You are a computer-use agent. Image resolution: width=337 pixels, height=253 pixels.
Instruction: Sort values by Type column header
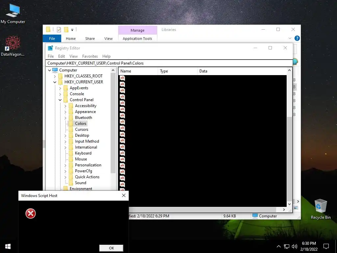tap(177, 71)
